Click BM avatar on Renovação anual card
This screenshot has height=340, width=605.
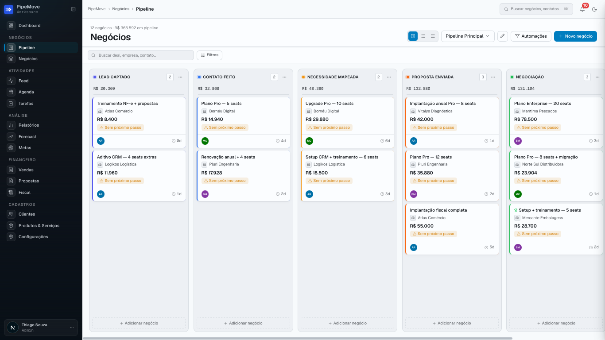point(205,194)
